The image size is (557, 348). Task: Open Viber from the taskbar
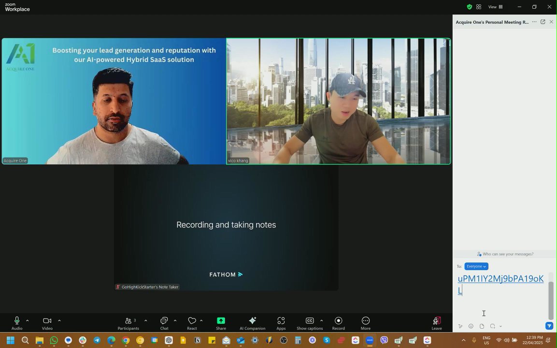(384, 341)
